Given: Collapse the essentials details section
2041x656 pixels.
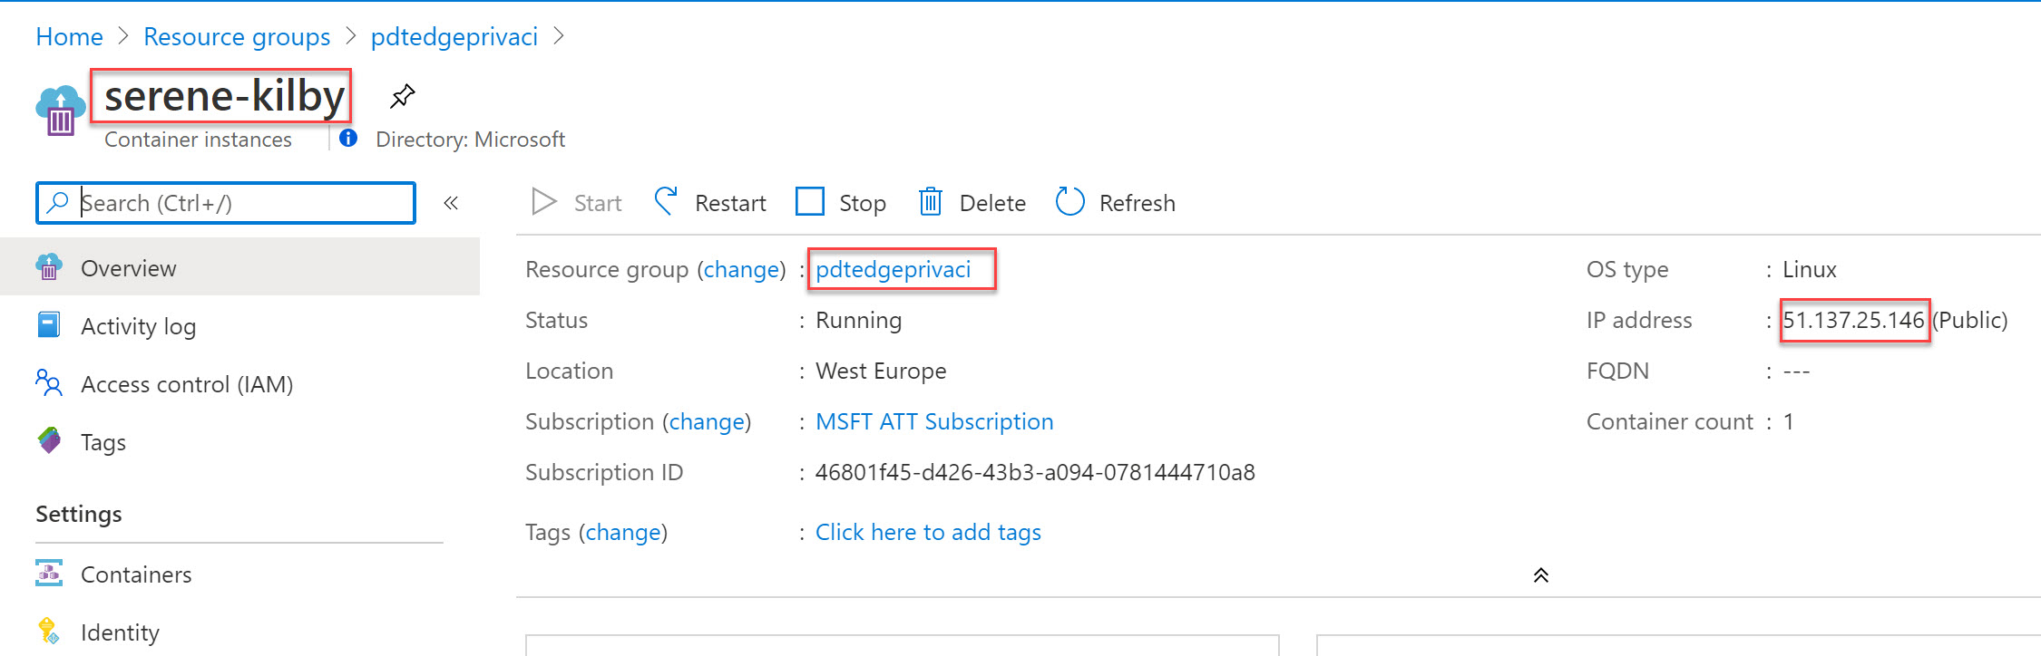Looking at the screenshot, I should (1540, 575).
